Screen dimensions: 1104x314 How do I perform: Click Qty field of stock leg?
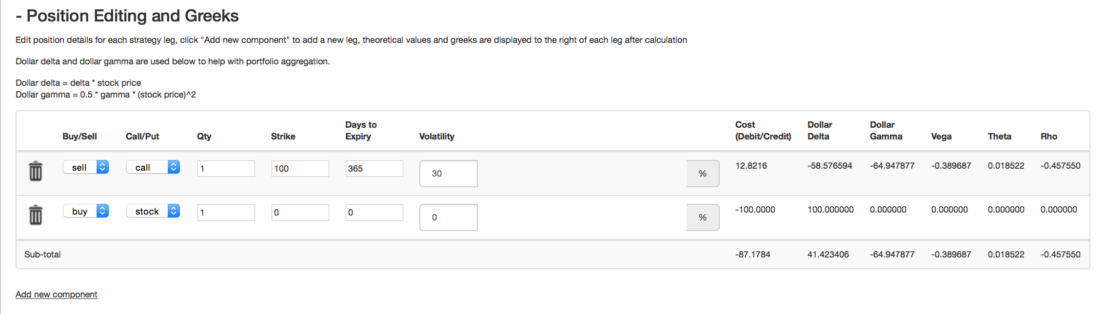click(x=226, y=213)
